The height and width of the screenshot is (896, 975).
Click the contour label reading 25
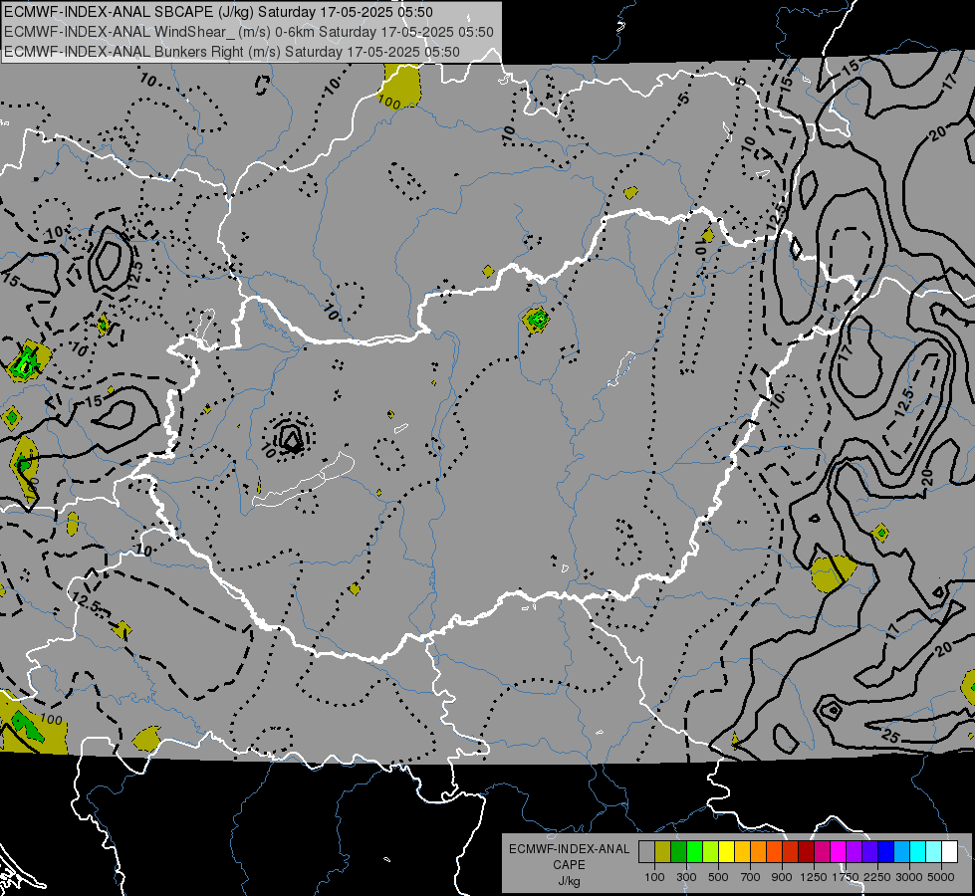pyautogui.click(x=890, y=737)
